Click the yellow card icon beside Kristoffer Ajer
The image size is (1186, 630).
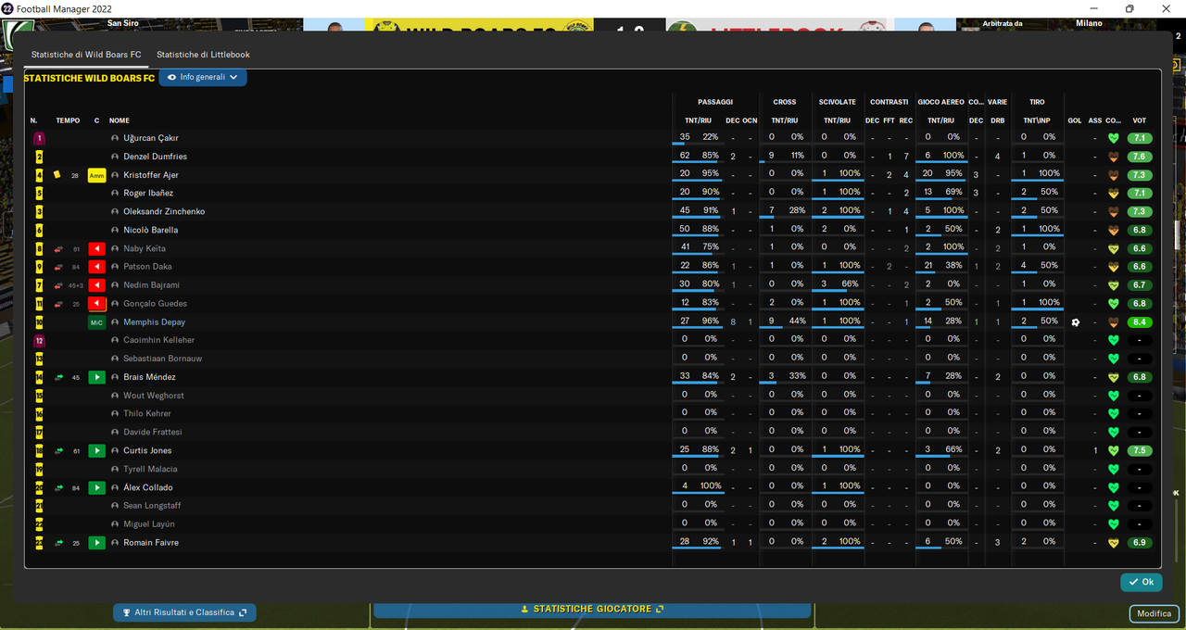coord(57,174)
